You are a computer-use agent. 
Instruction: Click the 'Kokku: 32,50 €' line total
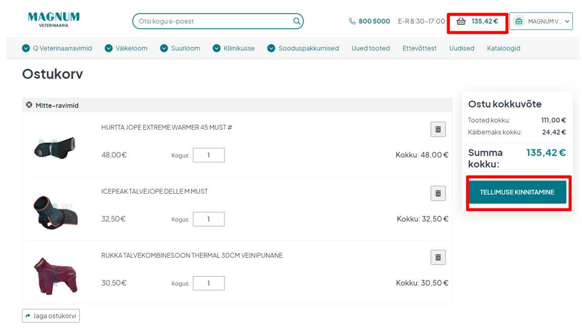[x=422, y=219]
